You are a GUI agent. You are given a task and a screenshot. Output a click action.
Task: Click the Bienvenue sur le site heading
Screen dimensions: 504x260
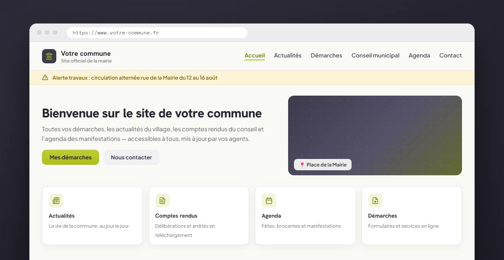[x=152, y=113]
